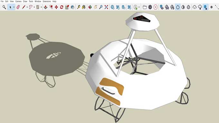The height and width of the screenshot is (123, 219).
Task: Click the droplet icon labeled 75
Action: point(172,7)
